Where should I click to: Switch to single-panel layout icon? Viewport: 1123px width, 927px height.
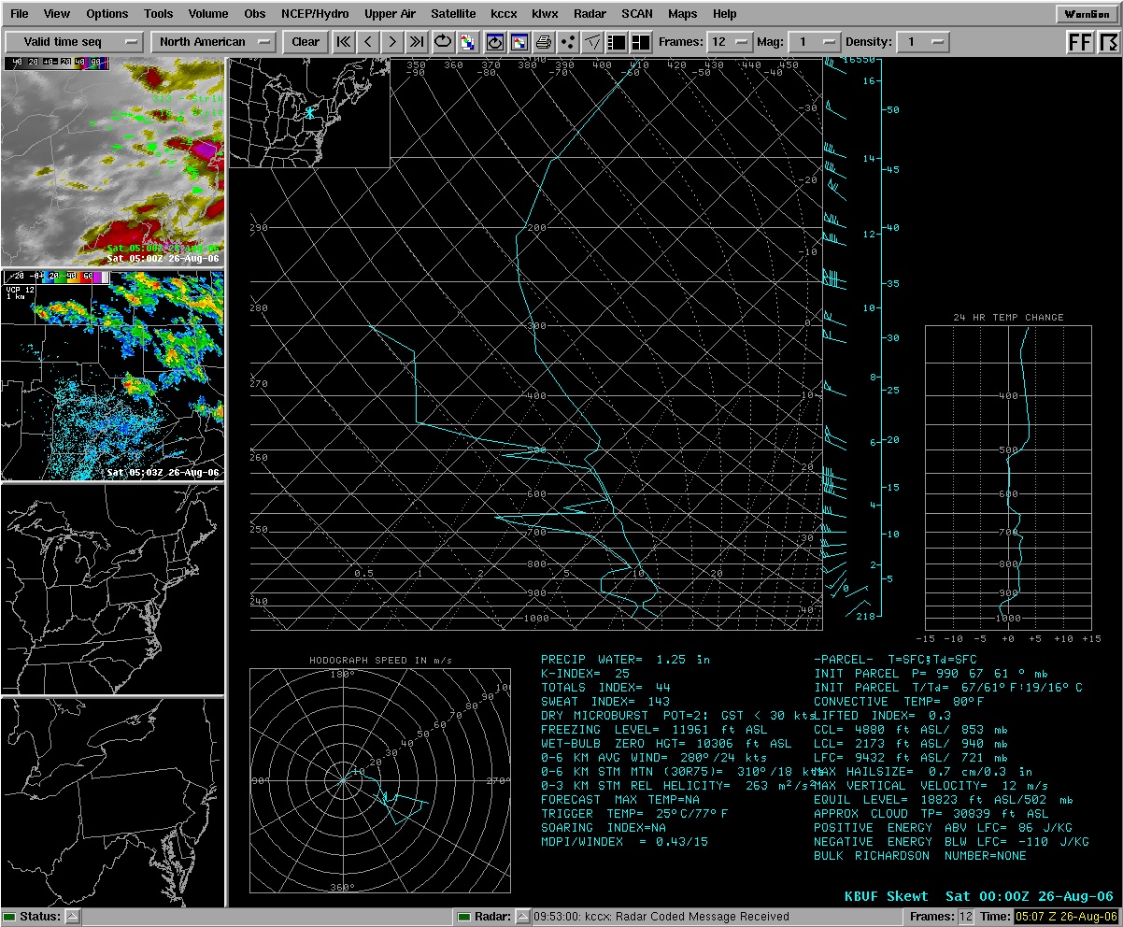[x=617, y=42]
